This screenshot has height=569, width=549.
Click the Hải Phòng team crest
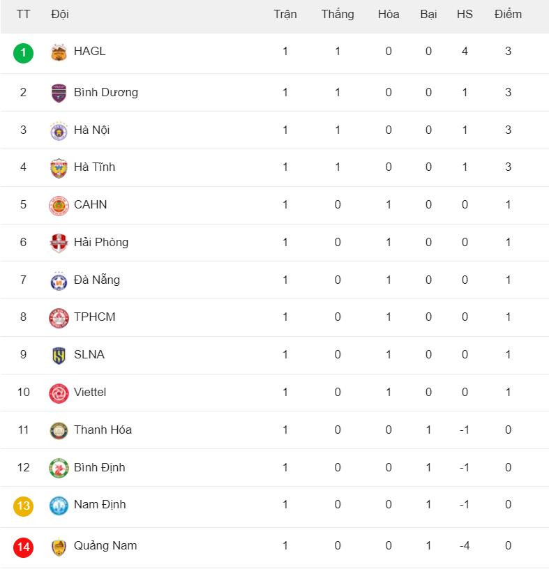coord(59,243)
